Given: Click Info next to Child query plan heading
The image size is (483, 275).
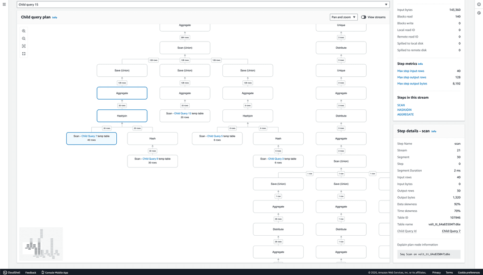Looking at the screenshot, I should pos(54,17).
